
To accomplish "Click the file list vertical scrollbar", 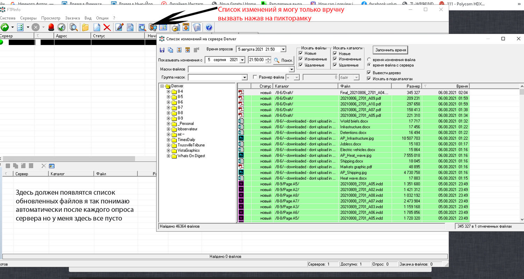I will coord(522,153).
